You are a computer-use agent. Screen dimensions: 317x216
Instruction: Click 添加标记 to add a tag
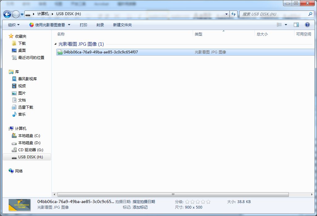click(x=140, y=207)
